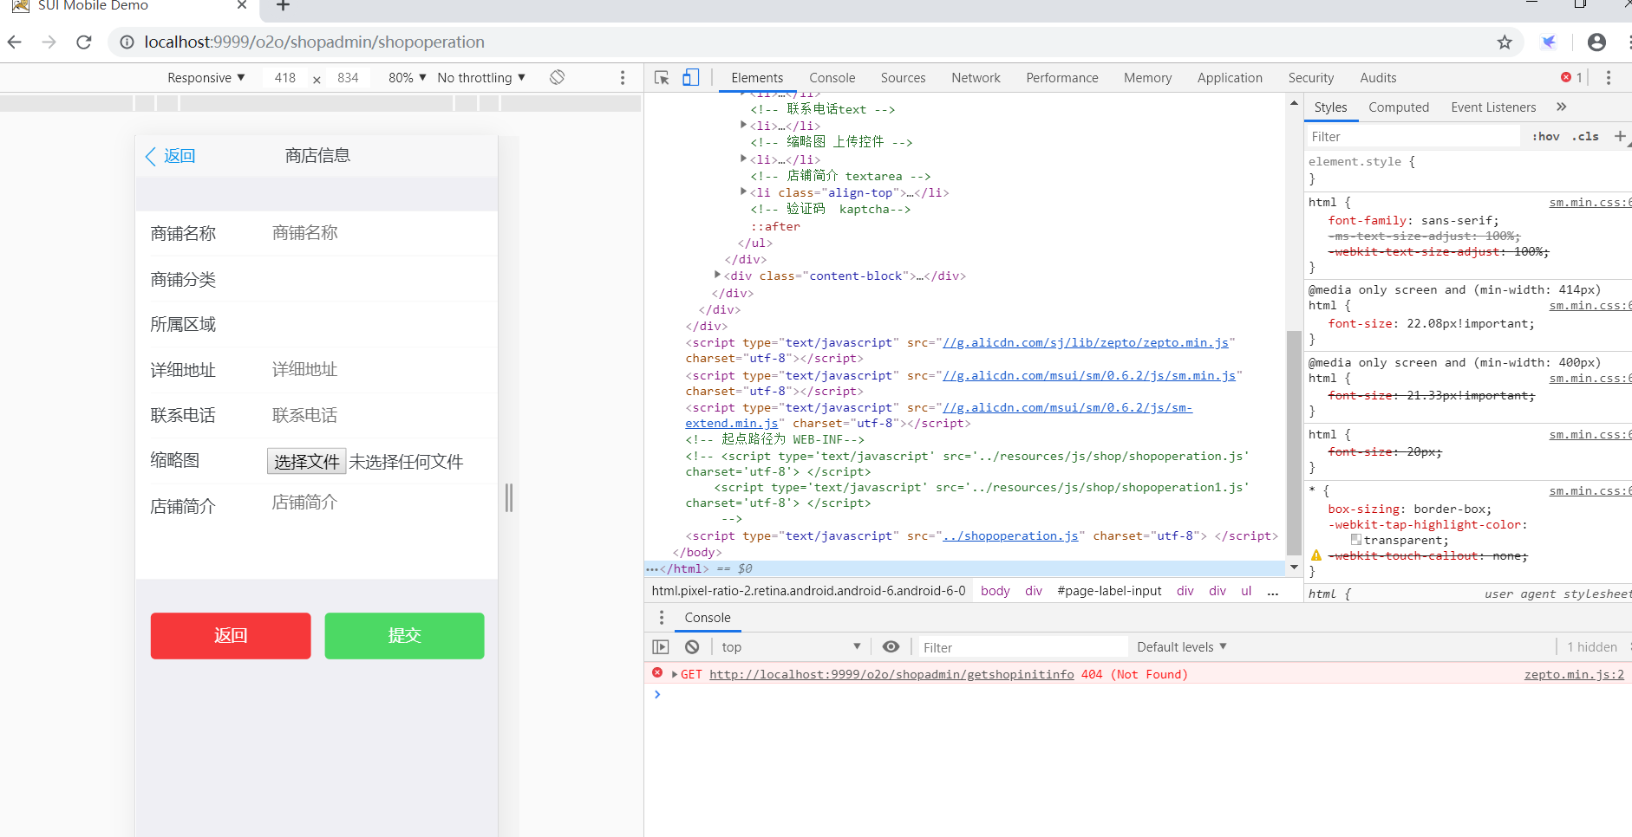
Task: Open the Default levels dropdown
Action: (1182, 646)
